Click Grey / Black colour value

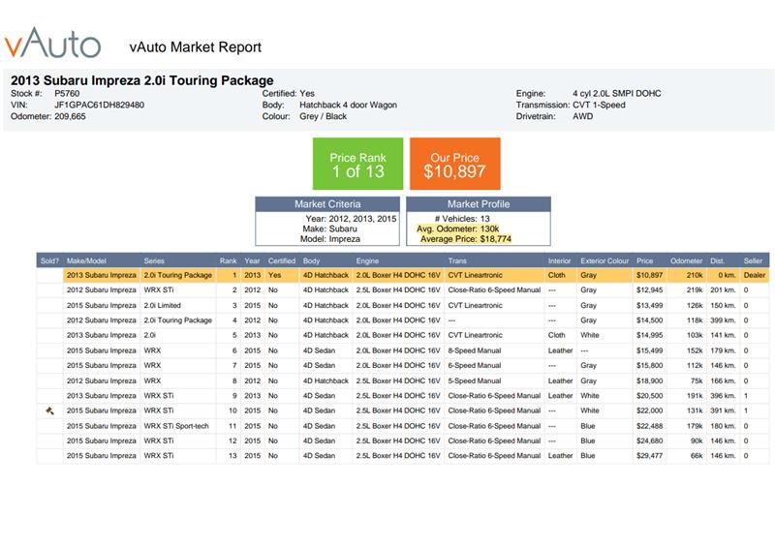pos(323,116)
